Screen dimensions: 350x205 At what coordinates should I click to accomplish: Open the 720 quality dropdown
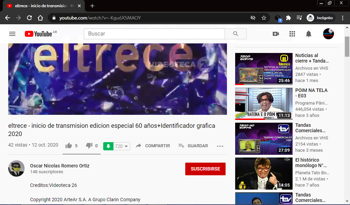coord(122,146)
